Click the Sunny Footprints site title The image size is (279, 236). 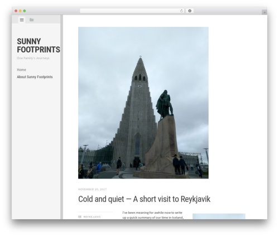click(x=39, y=46)
